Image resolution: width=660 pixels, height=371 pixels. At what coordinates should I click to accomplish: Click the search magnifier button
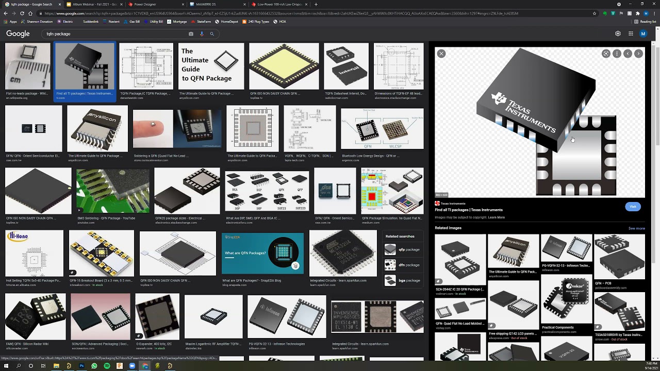[x=211, y=34]
